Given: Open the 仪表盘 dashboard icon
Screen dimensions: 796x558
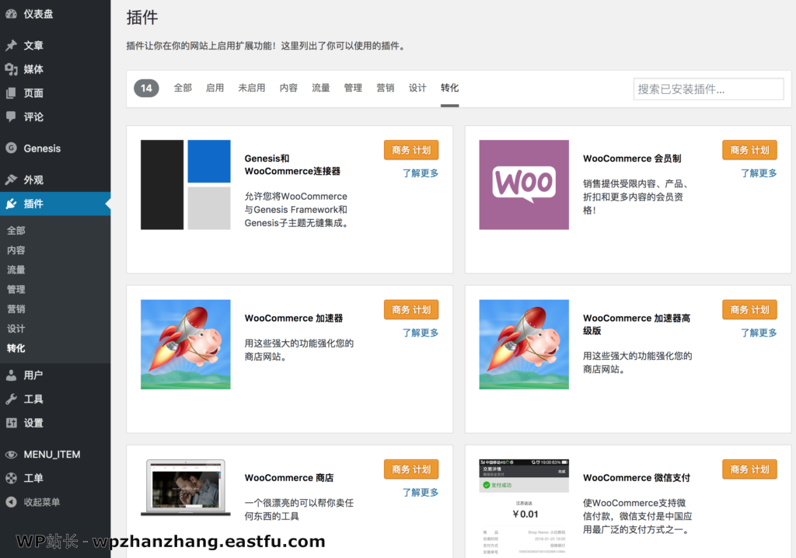Looking at the screenshot, I should click(x=11, y=12).
